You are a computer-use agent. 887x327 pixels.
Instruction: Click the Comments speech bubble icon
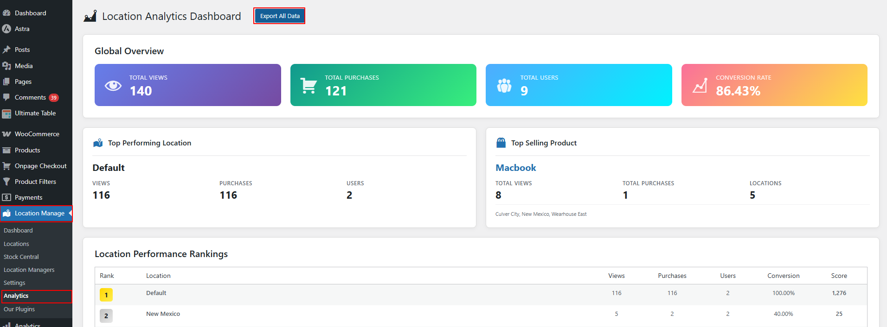click(6, 97)
